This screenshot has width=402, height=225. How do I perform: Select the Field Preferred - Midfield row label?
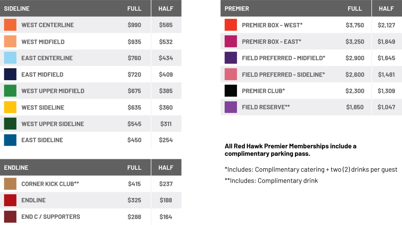coord(284,58)
